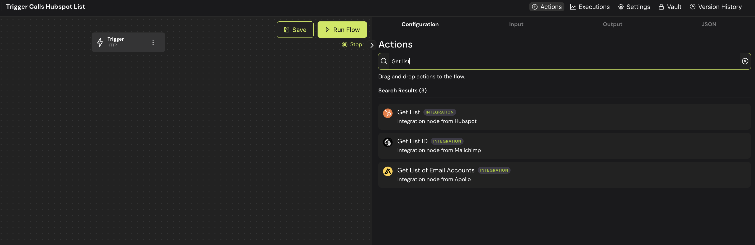Click into the action search input field

click(x=557, y=61)
